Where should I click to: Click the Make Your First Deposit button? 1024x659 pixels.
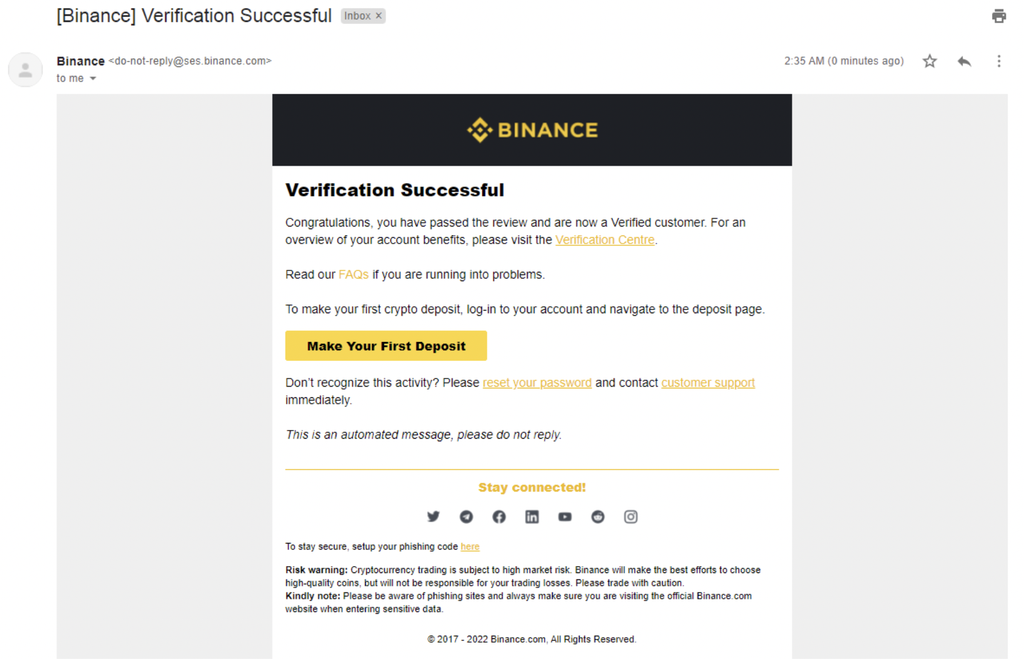point(386,346)
